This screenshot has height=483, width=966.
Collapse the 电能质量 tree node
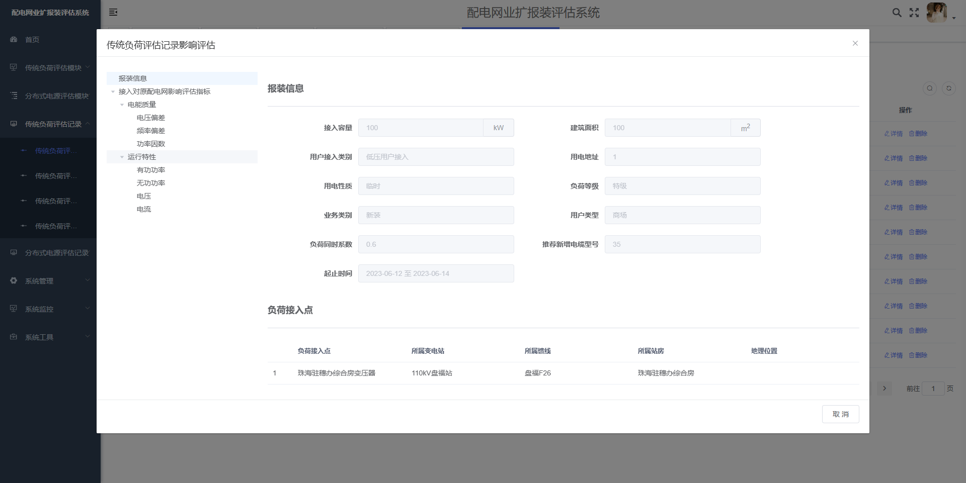[x=122, y=105]
